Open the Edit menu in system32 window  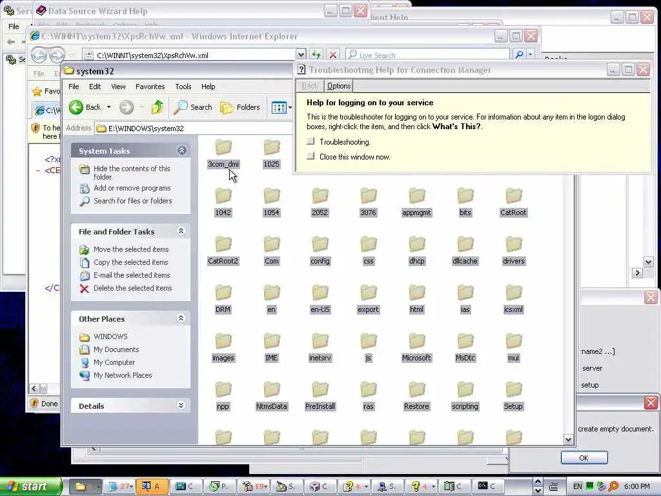(95, 87)
